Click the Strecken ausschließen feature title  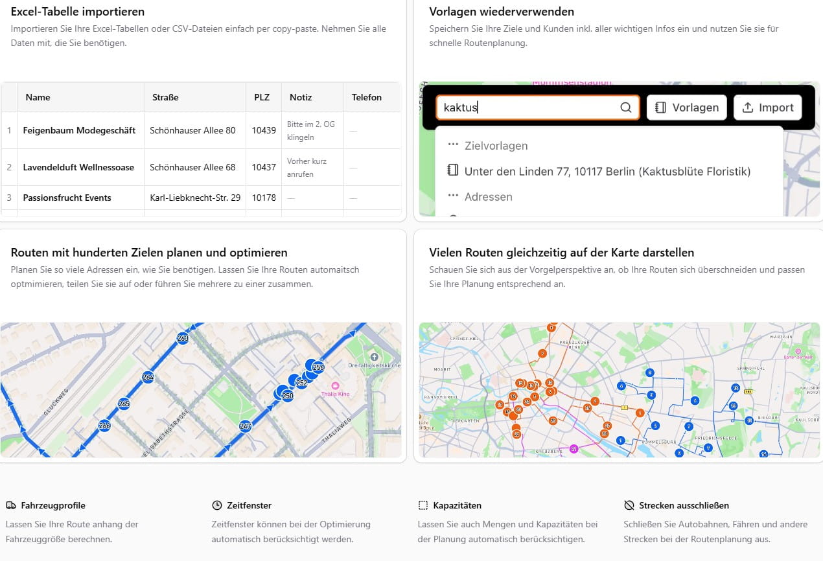[x=684, y=505]
